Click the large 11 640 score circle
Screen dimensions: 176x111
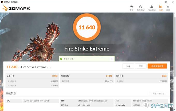[x=87, y=27]
